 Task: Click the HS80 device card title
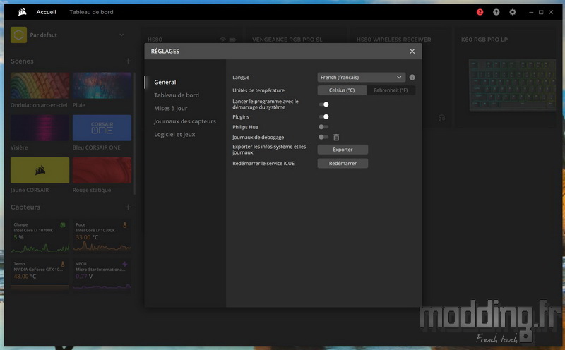point(155,40)
